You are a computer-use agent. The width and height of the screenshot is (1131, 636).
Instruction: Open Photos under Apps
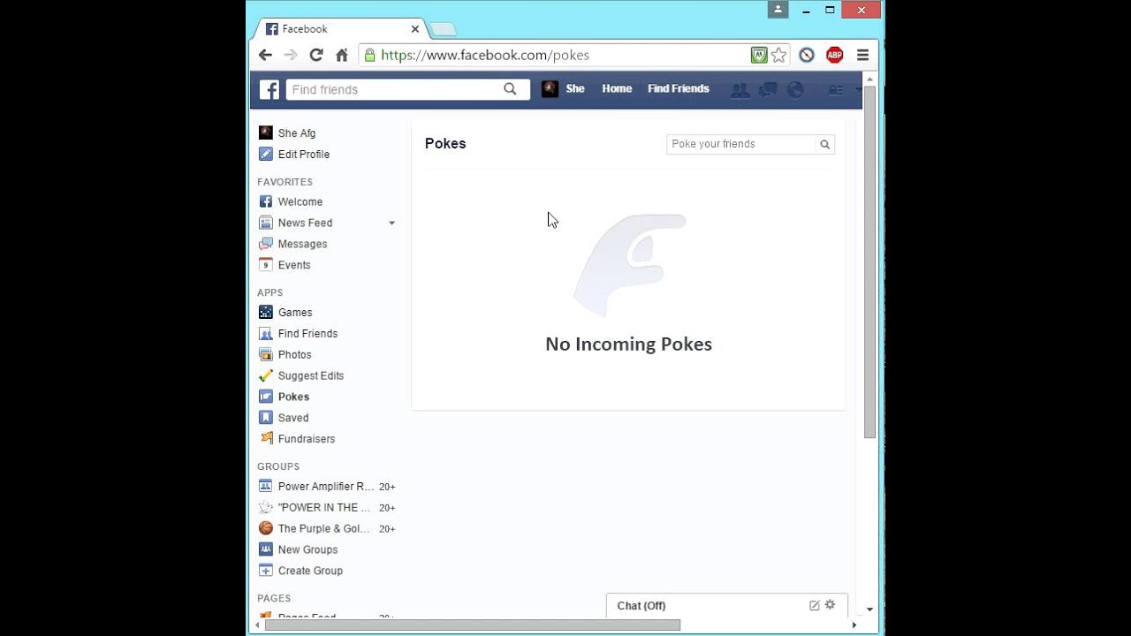click(x=294, y=355)
